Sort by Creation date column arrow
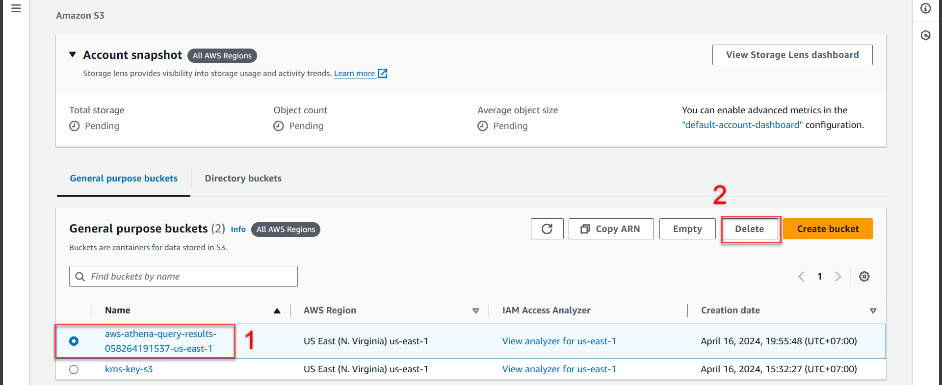Viewport: 942px width, 385px height. (873, 311)
